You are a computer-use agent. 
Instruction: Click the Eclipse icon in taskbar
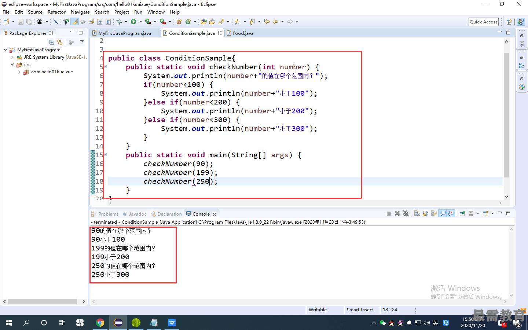118,323
